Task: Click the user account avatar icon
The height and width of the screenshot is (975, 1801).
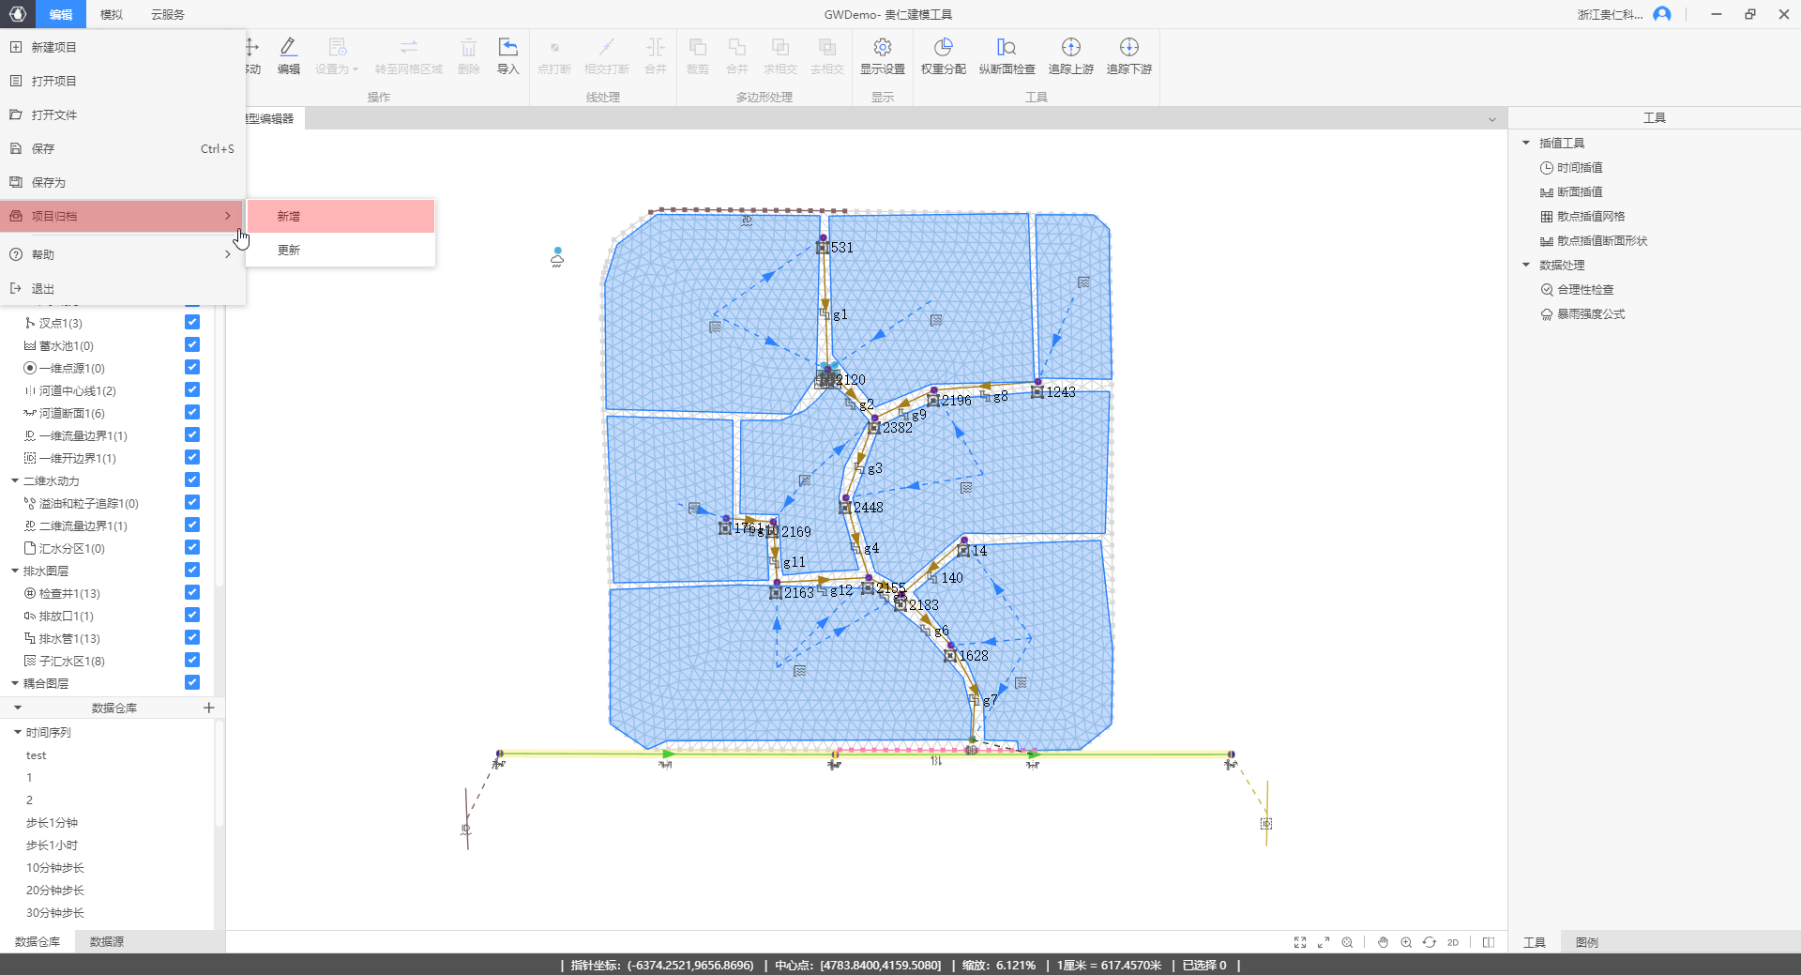Action: 1662,14
